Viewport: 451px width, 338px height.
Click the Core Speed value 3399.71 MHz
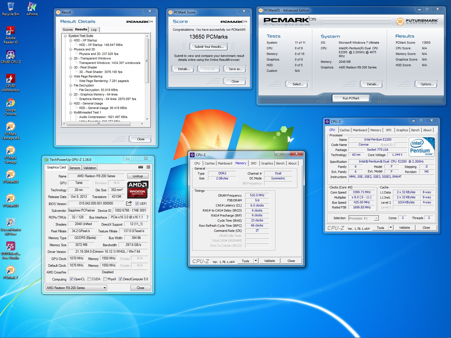pyautogui.click(x=362, y=192)
